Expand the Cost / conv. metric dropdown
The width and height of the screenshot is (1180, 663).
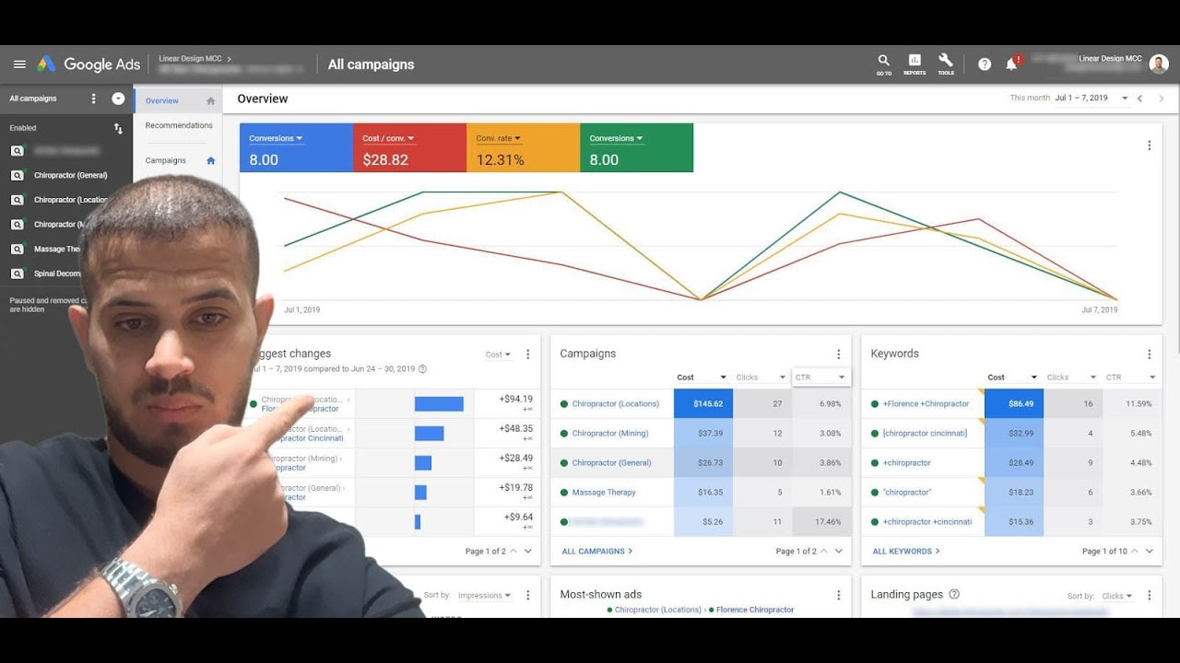[388, 138]
